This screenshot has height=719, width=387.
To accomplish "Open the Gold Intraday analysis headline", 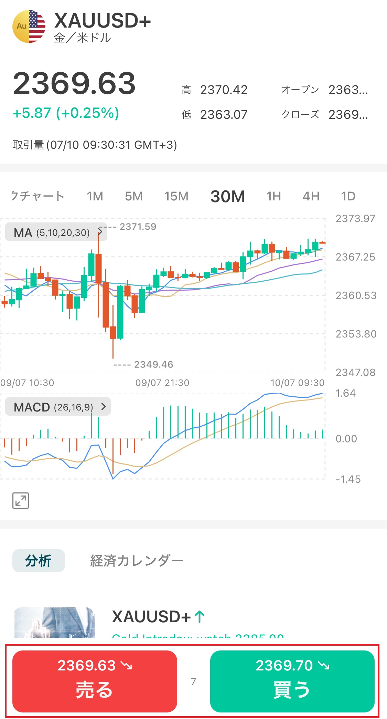I will point(198,636).
